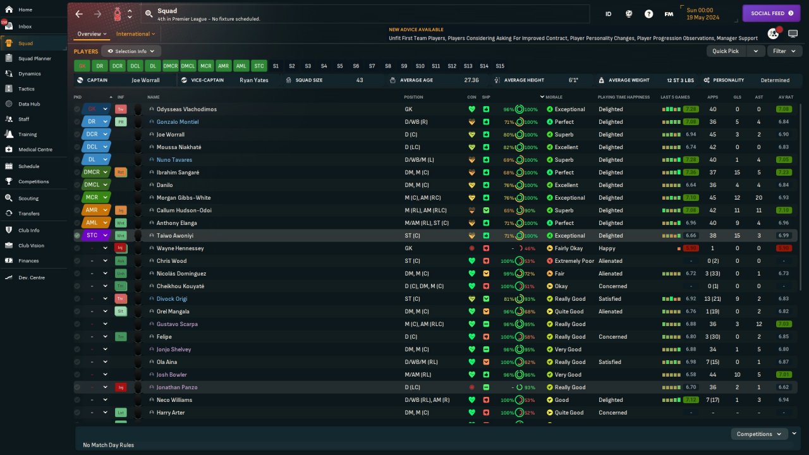Open the Filter dropdown
This screenshot has height=455, width=809.
pos(784,51)
